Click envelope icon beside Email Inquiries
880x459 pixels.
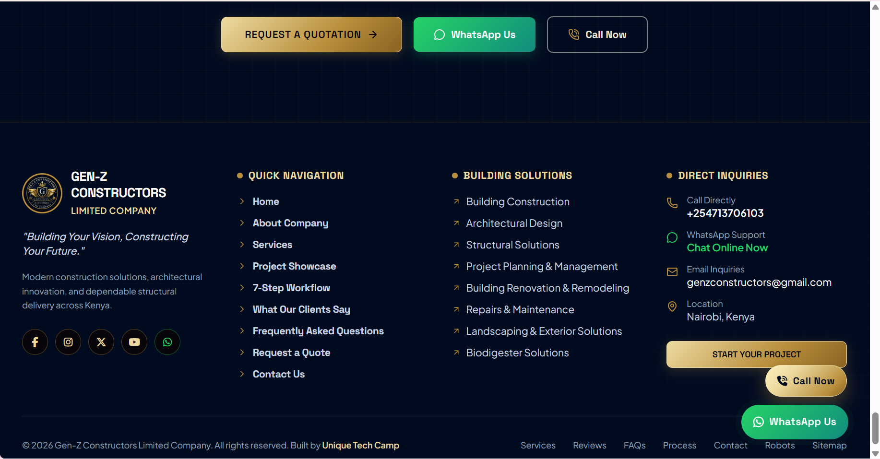click(x=672, y=272)
